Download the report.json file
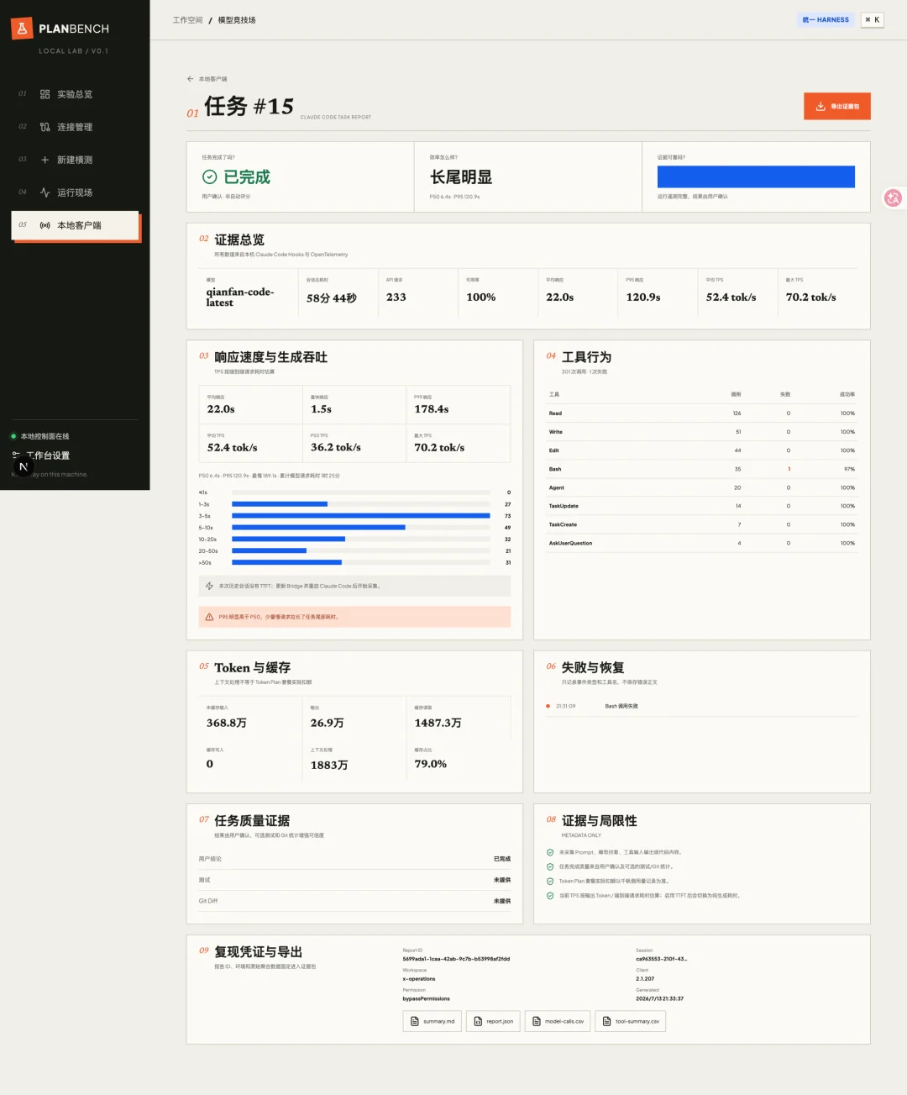Image resolution: width=907 pixels, height=1095 pixels. pyautogui.click(x=493, y=1021)
